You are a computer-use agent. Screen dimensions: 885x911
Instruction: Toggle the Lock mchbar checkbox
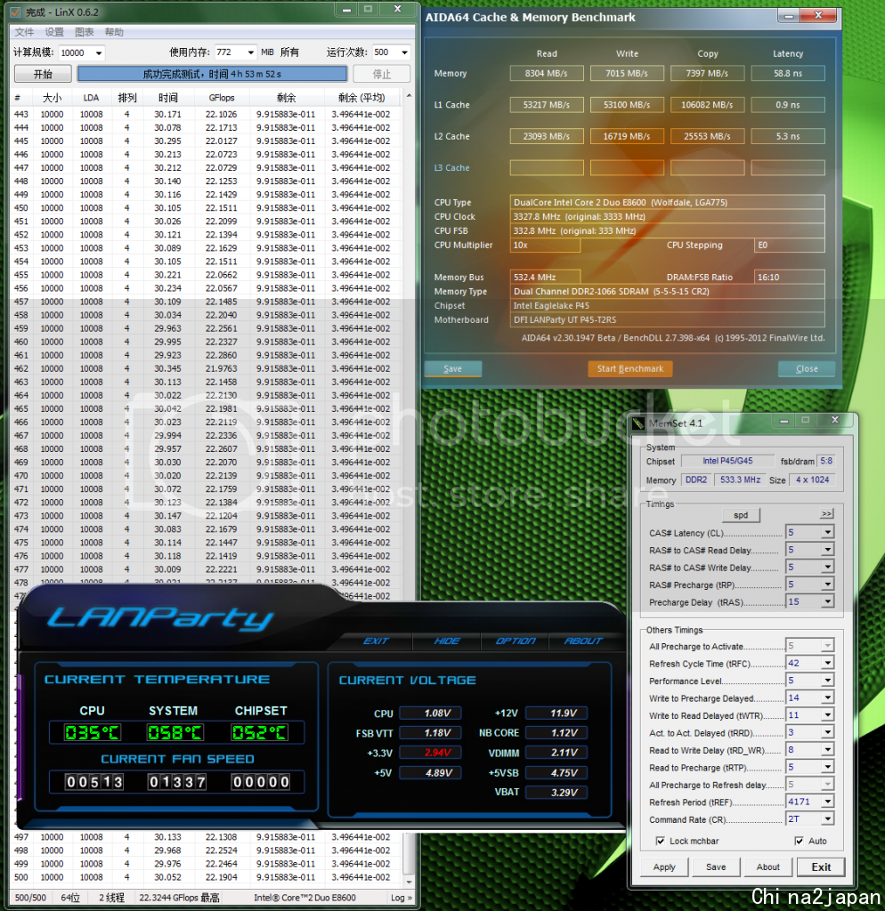coord(660,841)
